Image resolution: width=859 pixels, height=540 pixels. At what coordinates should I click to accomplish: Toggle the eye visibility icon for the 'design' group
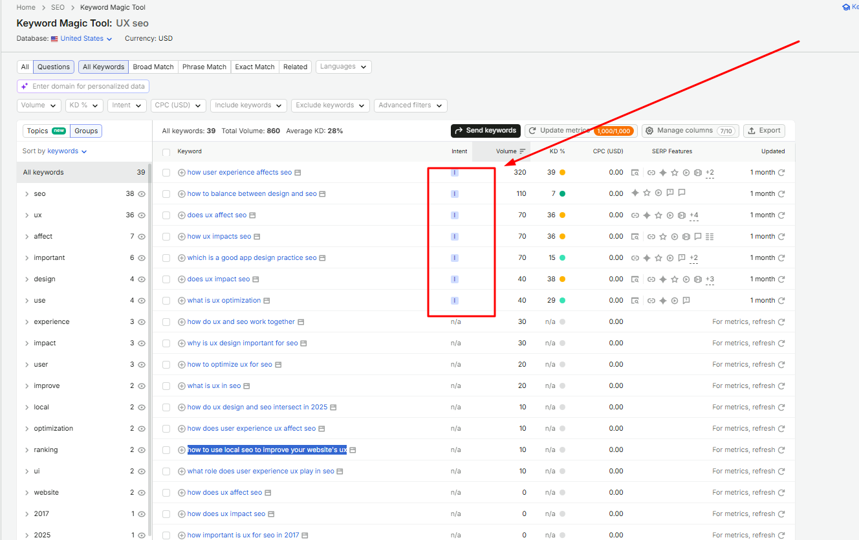click(142, 279)
